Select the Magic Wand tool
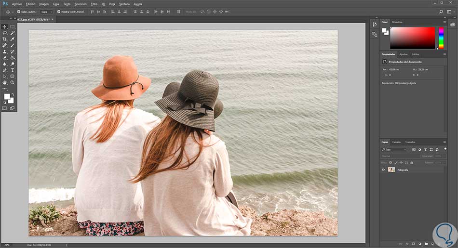The image size is (458, 248). pos(13,33)
